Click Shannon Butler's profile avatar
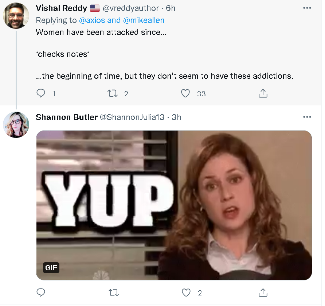The image size is (325, 306). 16,125
